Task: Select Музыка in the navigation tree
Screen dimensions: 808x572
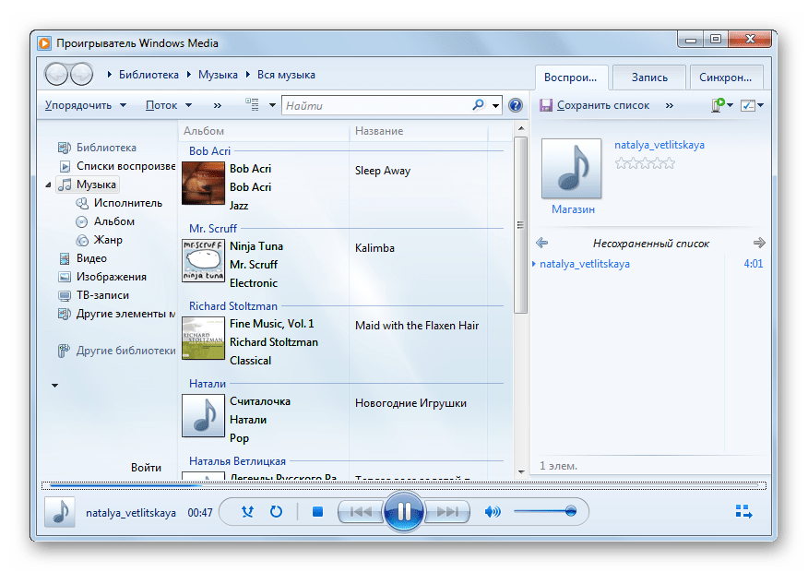Action: click(87, 185)
